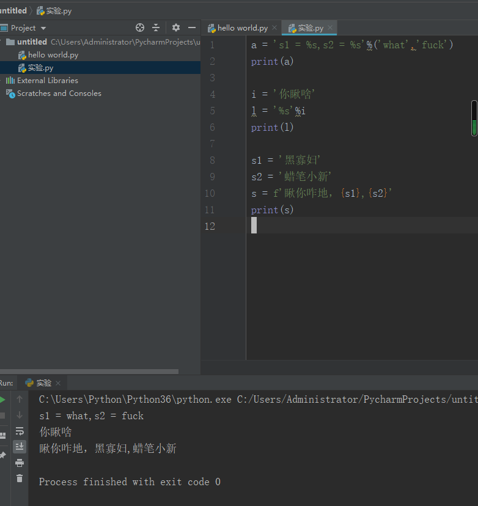Select the 实验 Run tab

(x=43, y=383)
